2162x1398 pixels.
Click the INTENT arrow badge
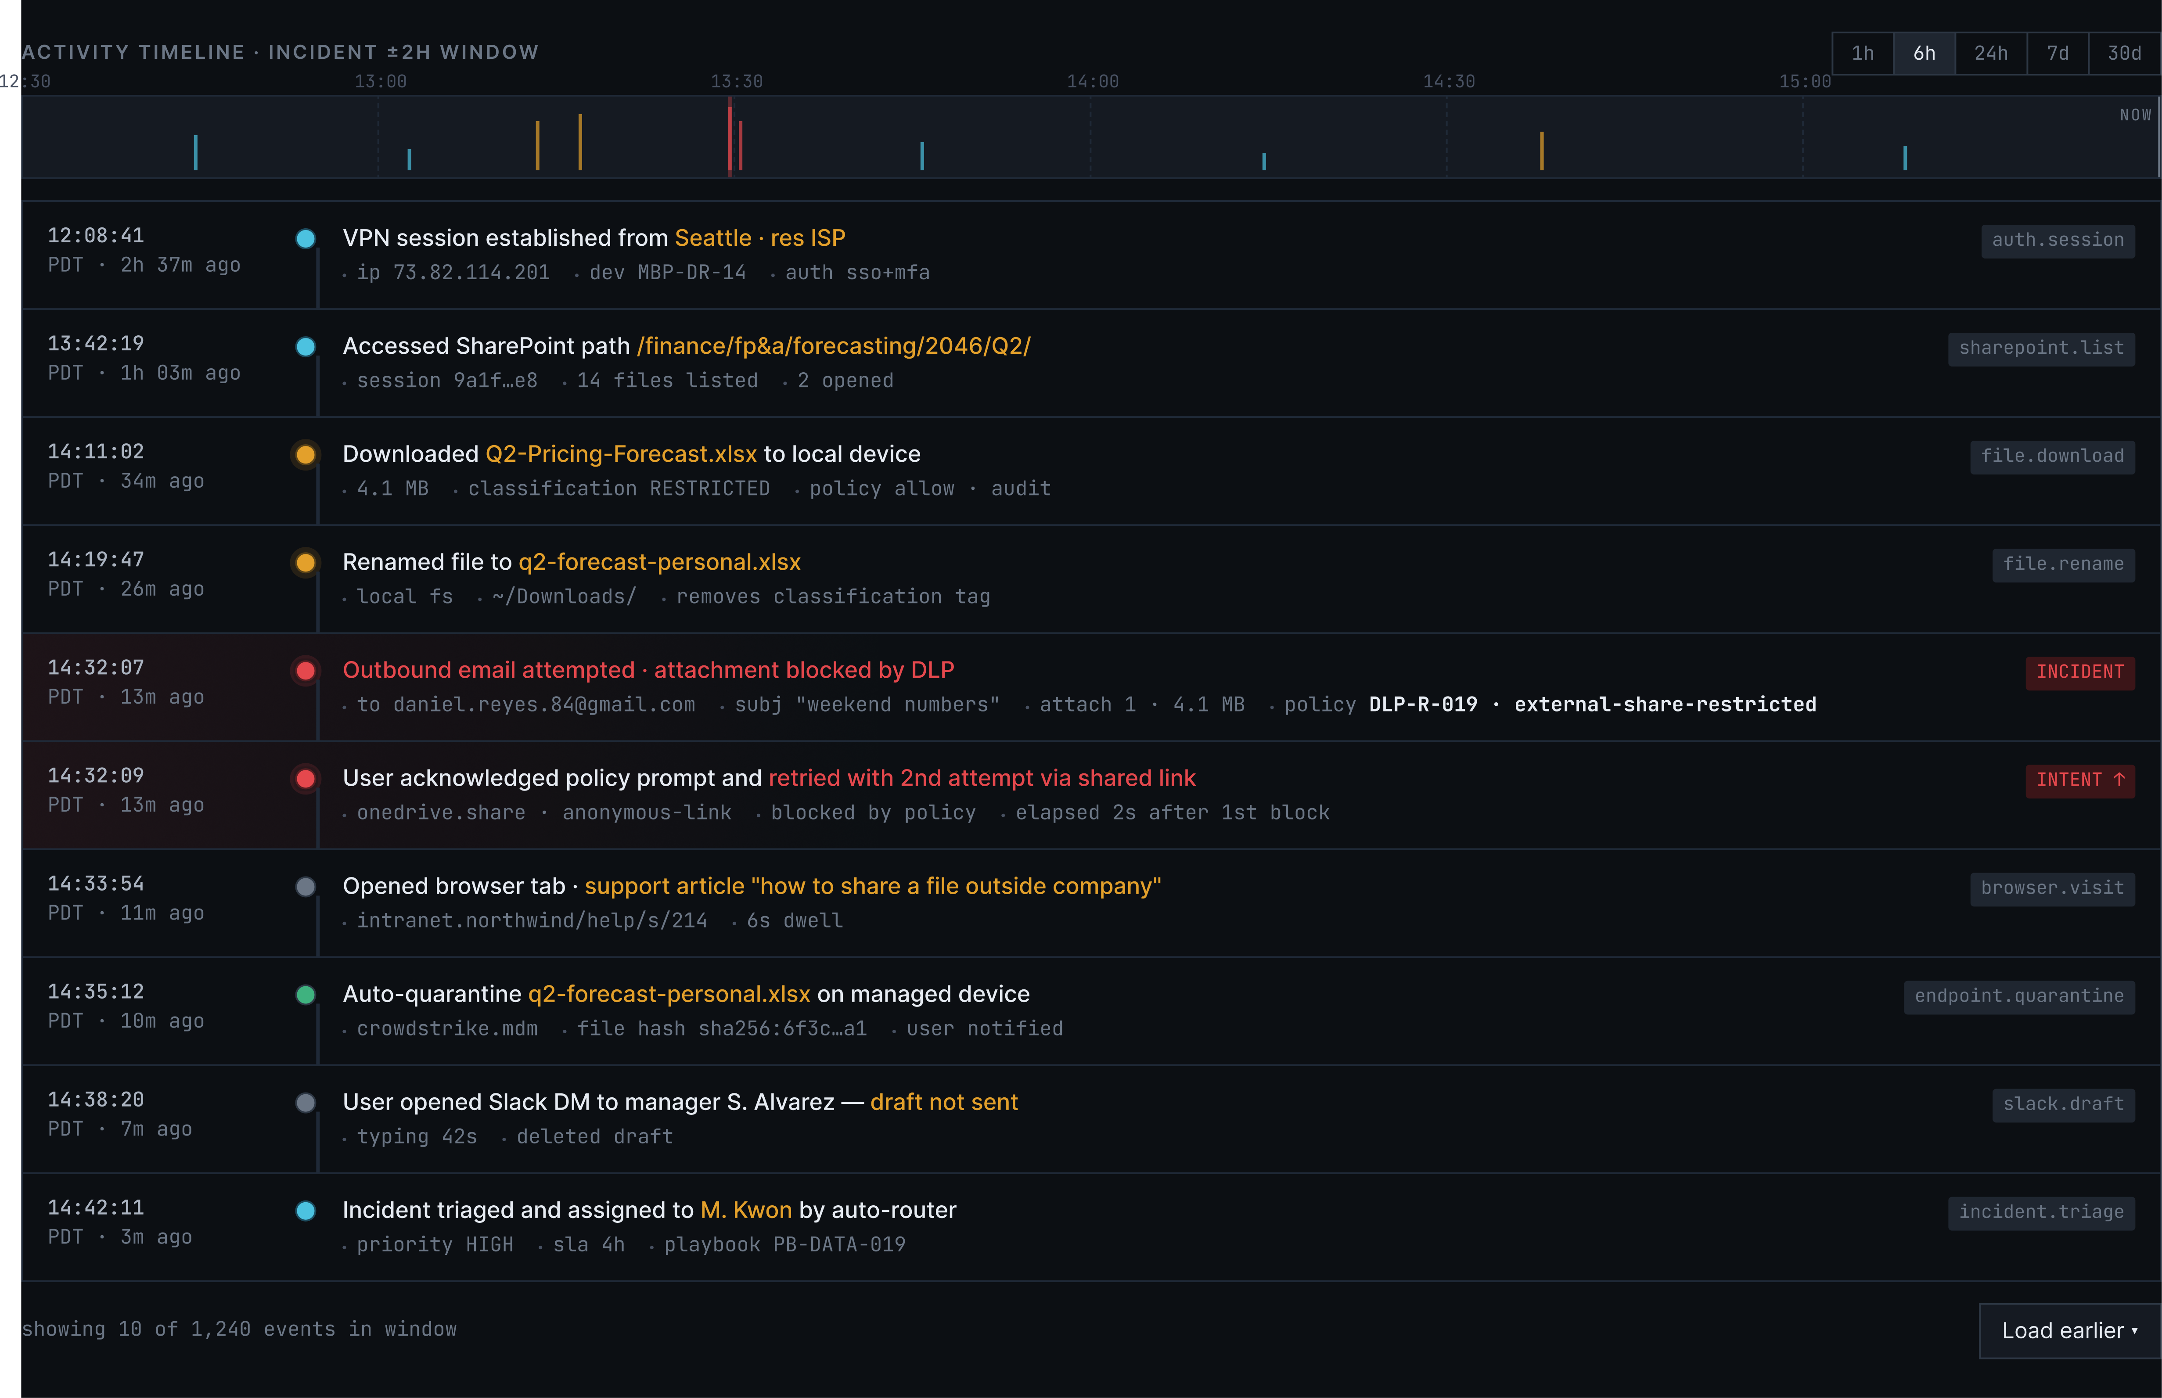tap(2079, 781)
